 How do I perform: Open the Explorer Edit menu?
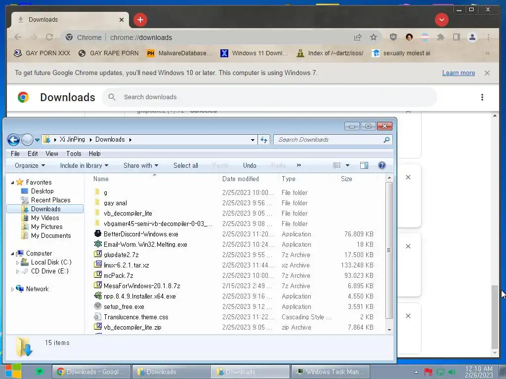(33, 154)
